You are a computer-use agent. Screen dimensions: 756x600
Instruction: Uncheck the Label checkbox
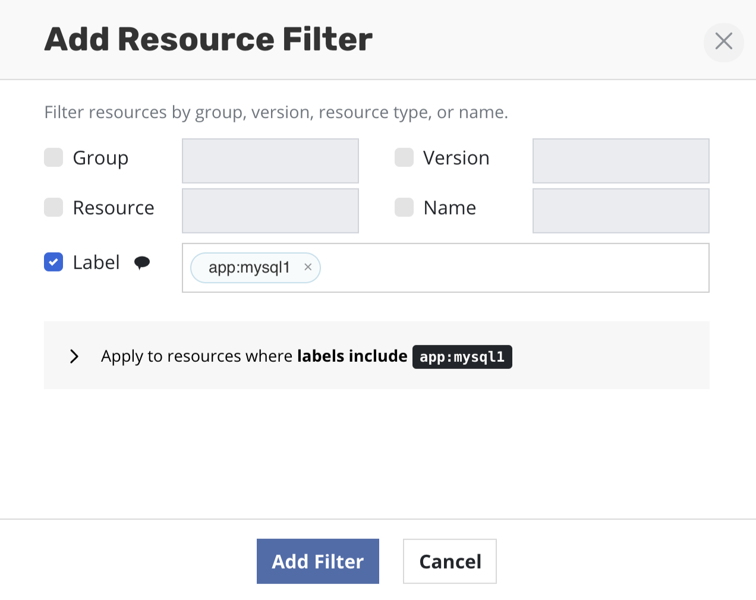pos(53,262)
